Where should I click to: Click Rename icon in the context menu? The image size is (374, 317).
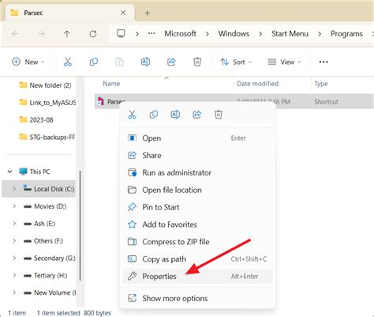pos(175,115)
